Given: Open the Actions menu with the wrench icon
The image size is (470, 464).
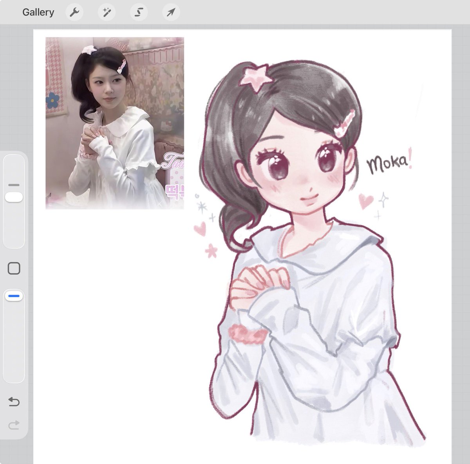Looking at the screenshot, I should [74, 12].
